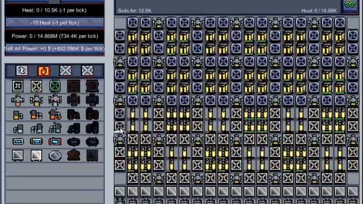This screenshot has height=204, width=363.
Task: Select the basic grey-framed coolant cell part
Action: tap(18, 141)
